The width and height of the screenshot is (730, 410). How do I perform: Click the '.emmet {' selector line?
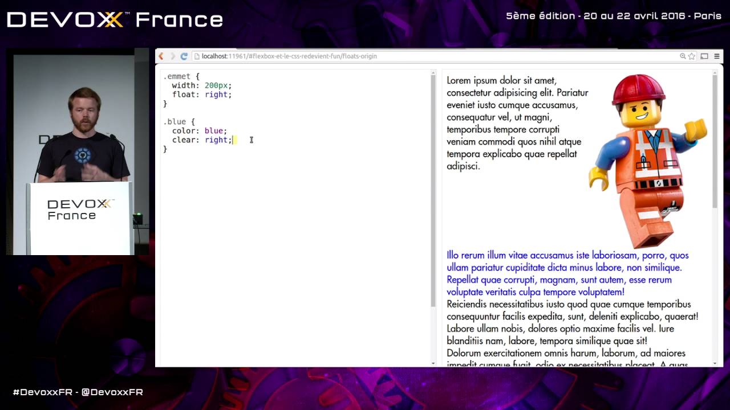(181, 76)
